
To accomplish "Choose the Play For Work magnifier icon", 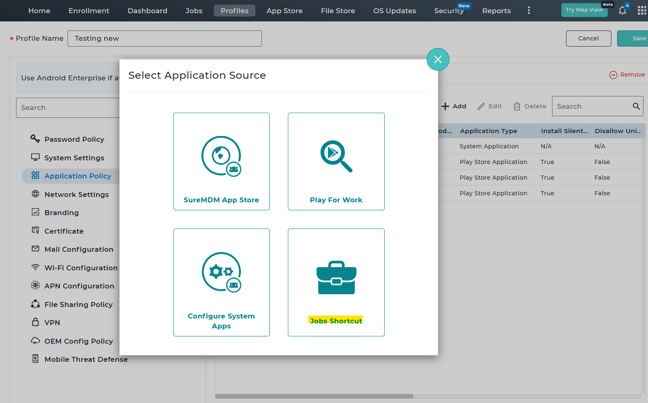I will pos(336,156).
